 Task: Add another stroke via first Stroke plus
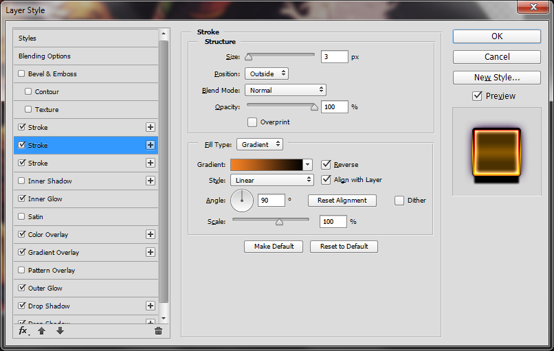pyautogui.click(x=150, y=127)
